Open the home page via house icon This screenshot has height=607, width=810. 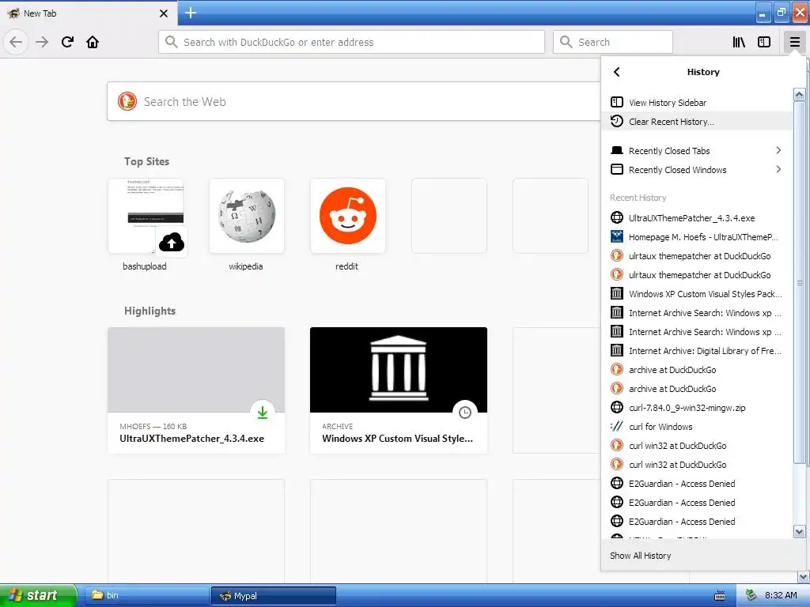pos(93,42)
